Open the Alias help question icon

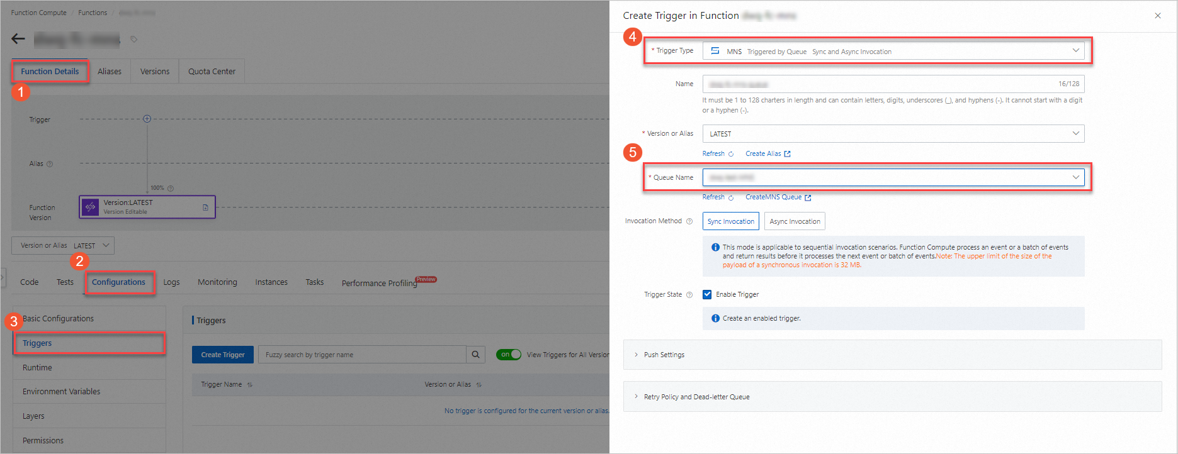(x=50, y=164)
